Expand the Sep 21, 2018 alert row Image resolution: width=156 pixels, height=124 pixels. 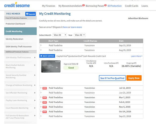point(41,116)
